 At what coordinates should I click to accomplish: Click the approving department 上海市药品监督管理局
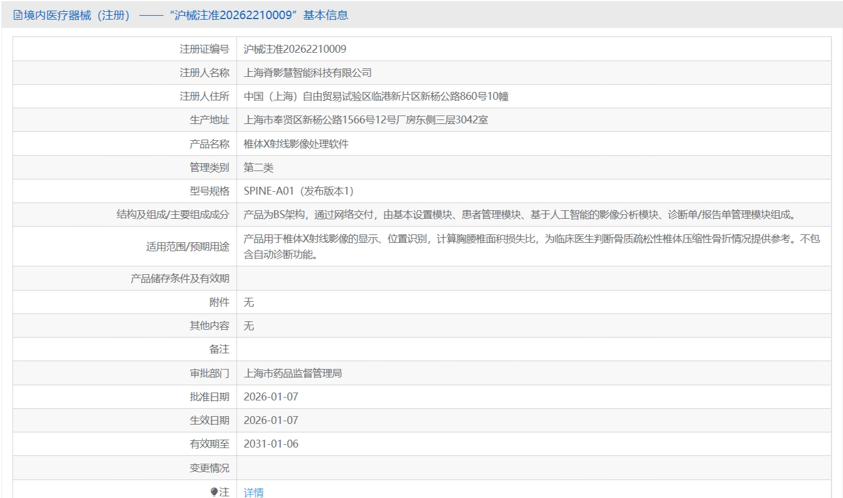pyautogui.click(x=292, y=374)
